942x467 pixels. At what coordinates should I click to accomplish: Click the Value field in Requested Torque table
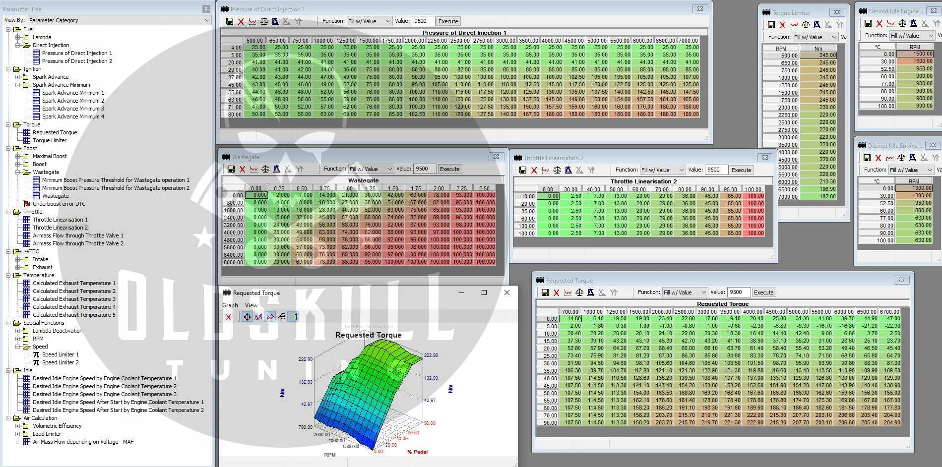point(739,292)
